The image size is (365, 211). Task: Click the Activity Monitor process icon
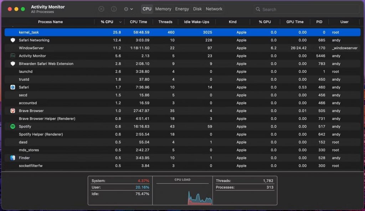coord(13,56)
